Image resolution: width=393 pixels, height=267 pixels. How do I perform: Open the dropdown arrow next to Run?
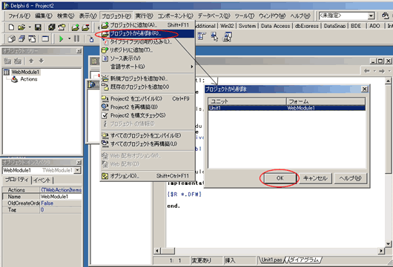(x=69, y=38)
